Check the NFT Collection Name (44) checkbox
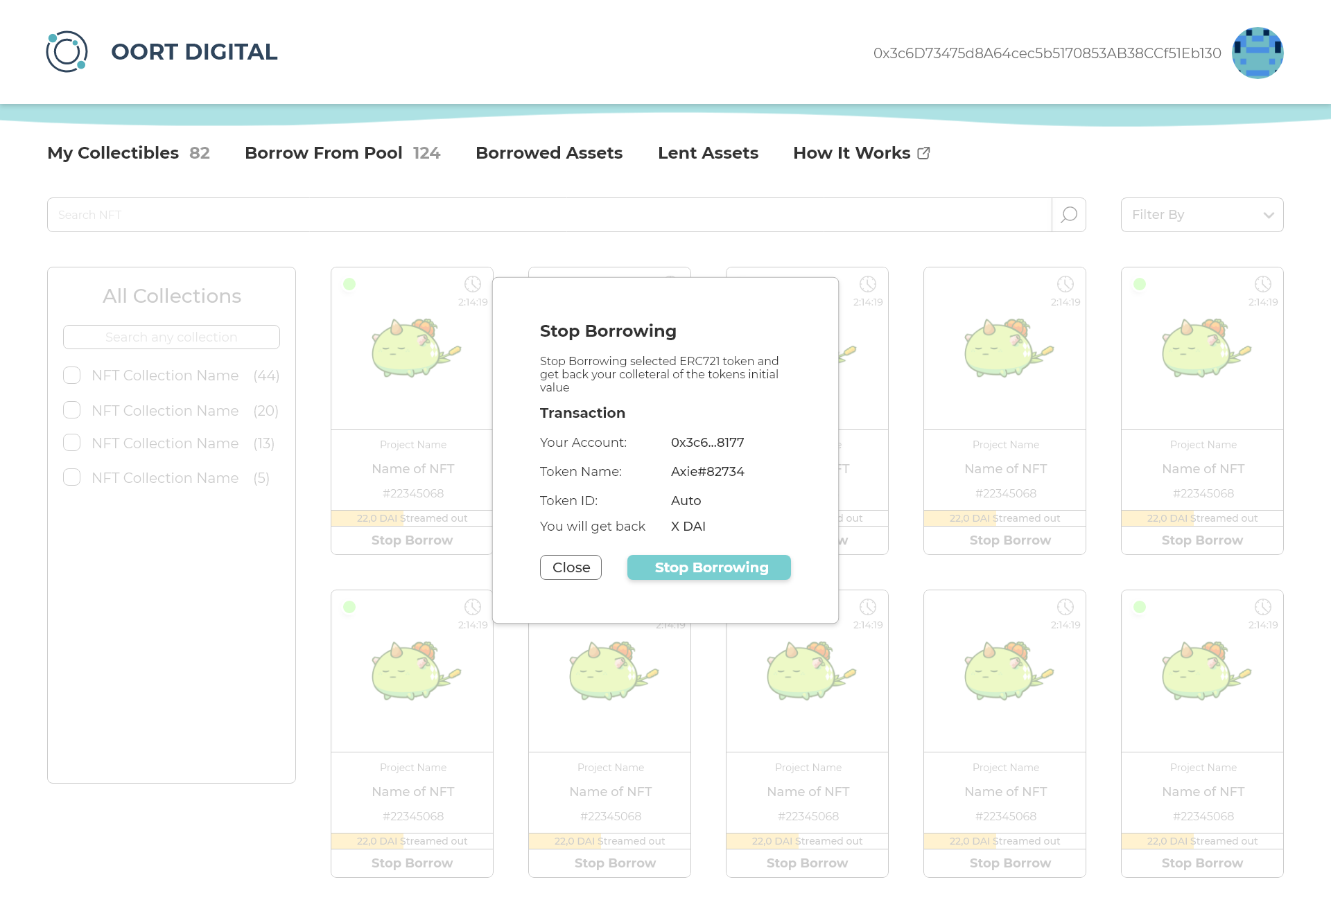The width and height of the screenshot is (1331, 900). [72, 375]
